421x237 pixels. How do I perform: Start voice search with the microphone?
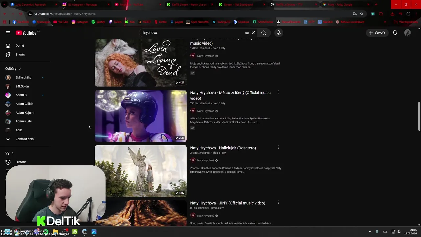(279, 33)
